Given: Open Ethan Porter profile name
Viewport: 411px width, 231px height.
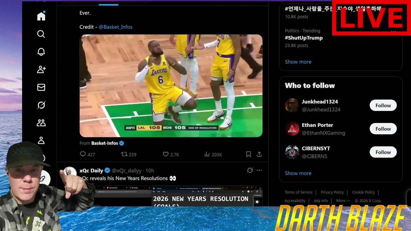Looking at the screenshot, I should 317,125.
